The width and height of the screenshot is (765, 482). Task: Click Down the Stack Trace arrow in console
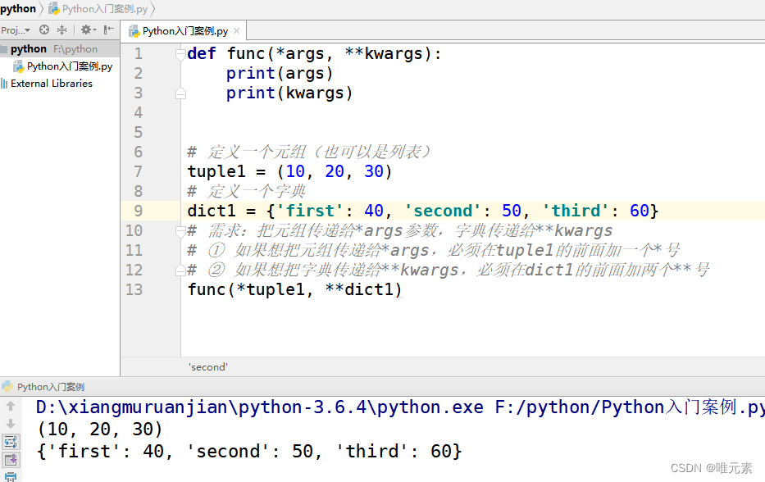point(10,423)
